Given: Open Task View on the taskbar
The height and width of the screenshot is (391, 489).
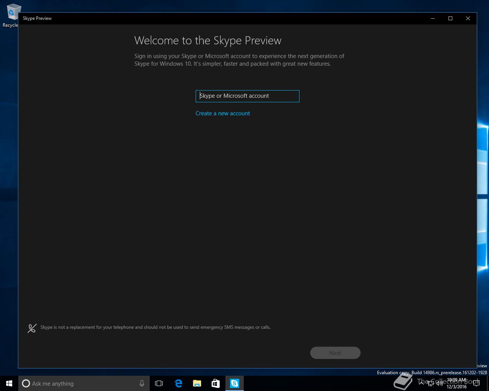Looking at the screenshot, I should [x=159, y=383].
